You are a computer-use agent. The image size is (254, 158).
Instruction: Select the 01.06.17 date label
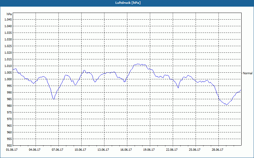(12, 150)
